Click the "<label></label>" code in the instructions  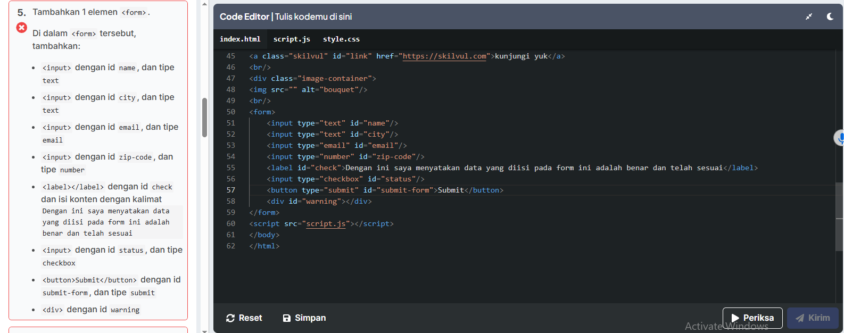coord(73,187)
